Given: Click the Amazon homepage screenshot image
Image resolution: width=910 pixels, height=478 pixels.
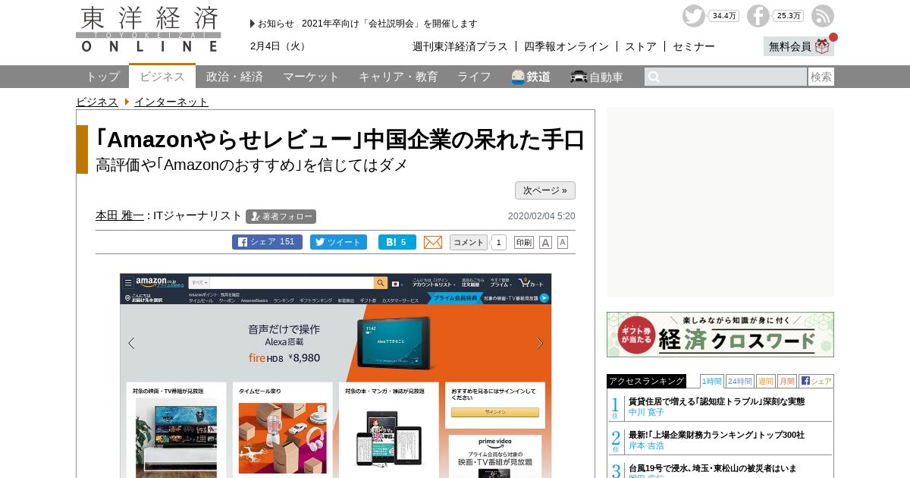Looking at the screenshot, I should click(x=335, y=376).
